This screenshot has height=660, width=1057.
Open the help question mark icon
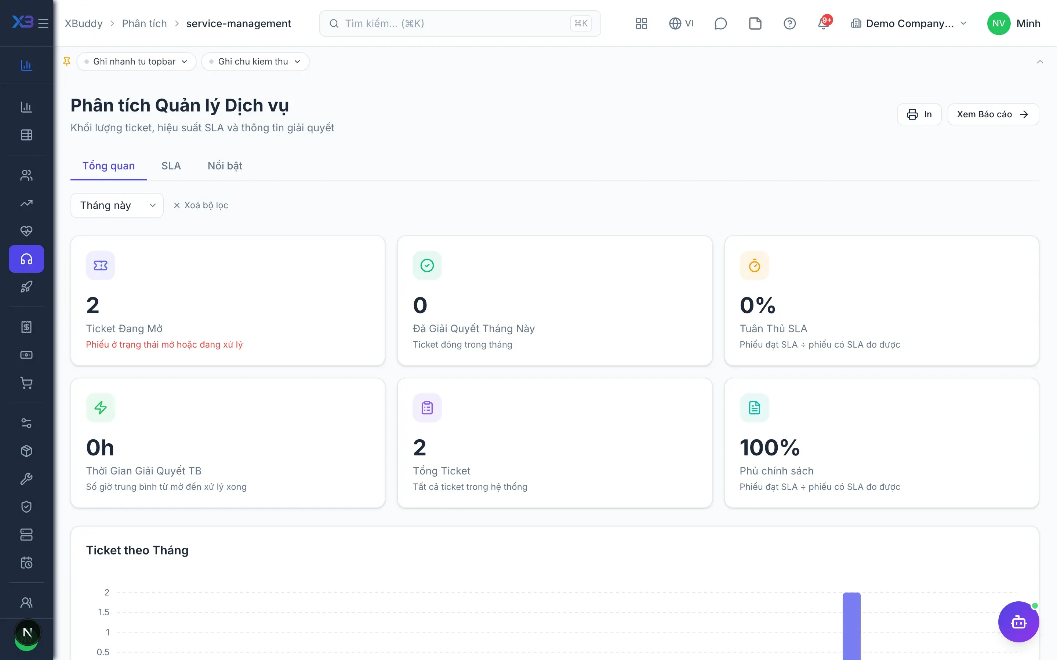point(789,23)
